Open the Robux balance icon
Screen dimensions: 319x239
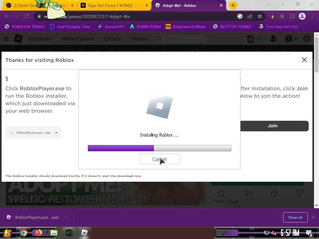(289, 39)
